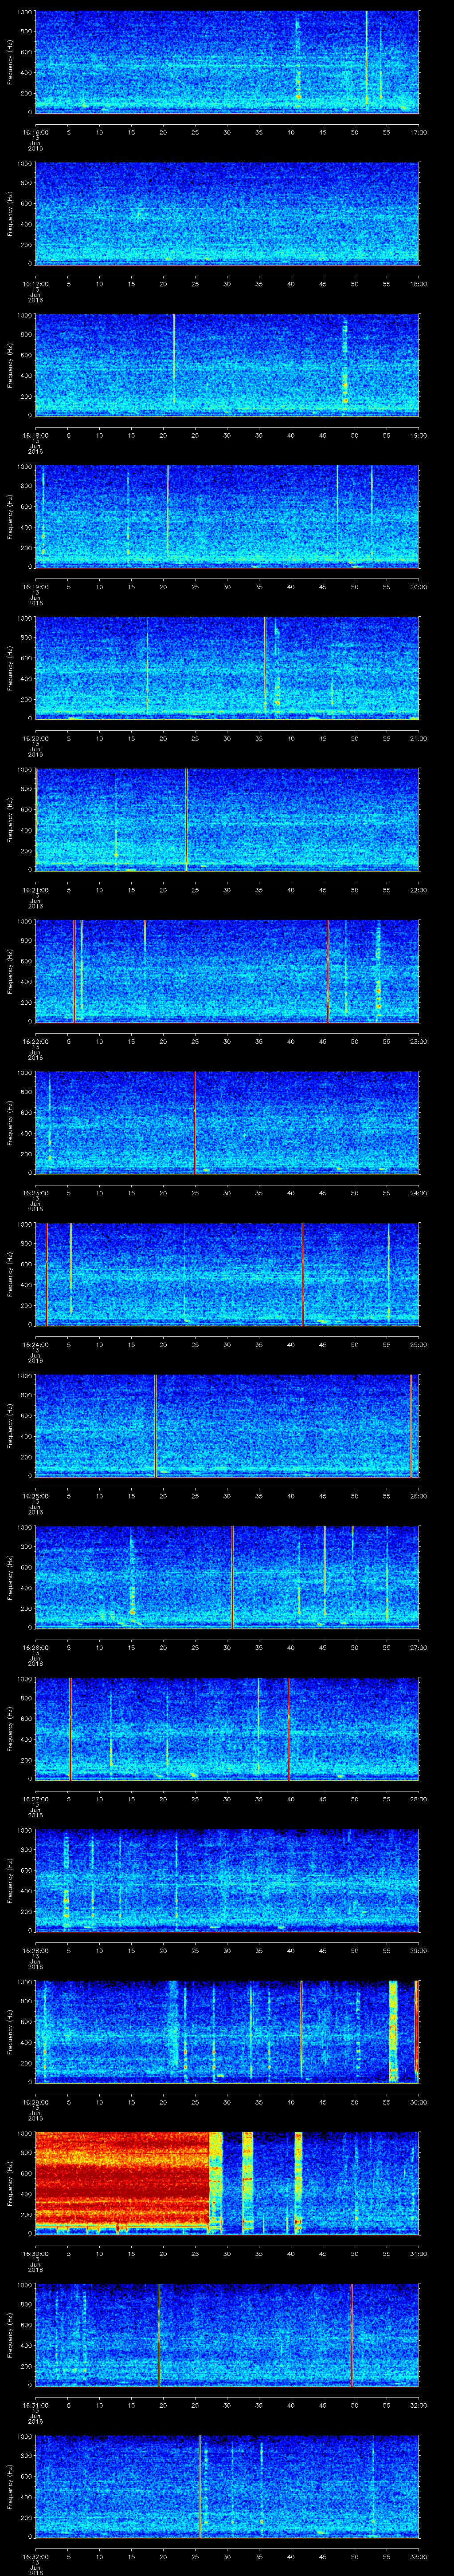
Task: Click the red spike near 25 s in 16:32:00 spectrogram
Action: (x=200, y=2485)
